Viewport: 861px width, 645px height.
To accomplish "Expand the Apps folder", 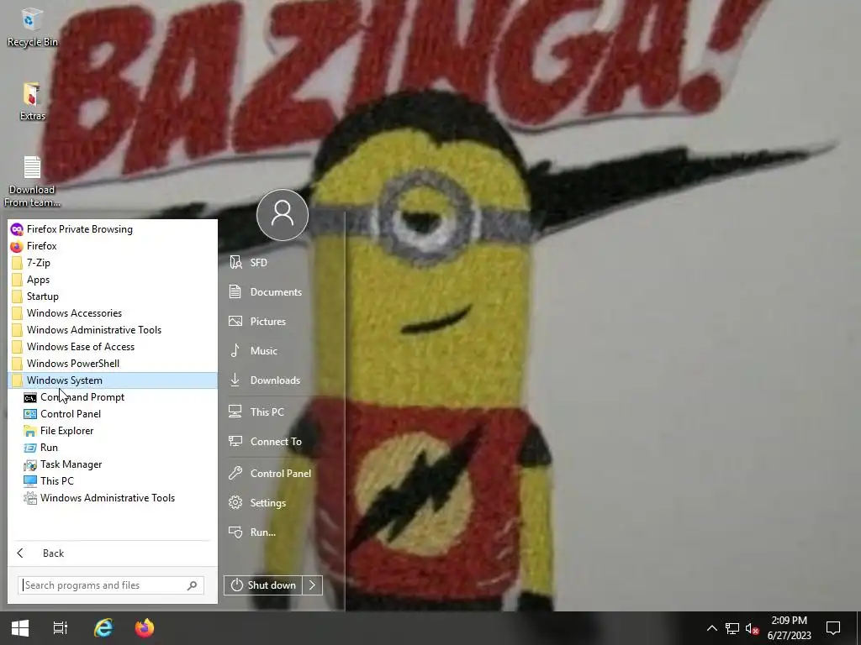I will click(113, 280).
